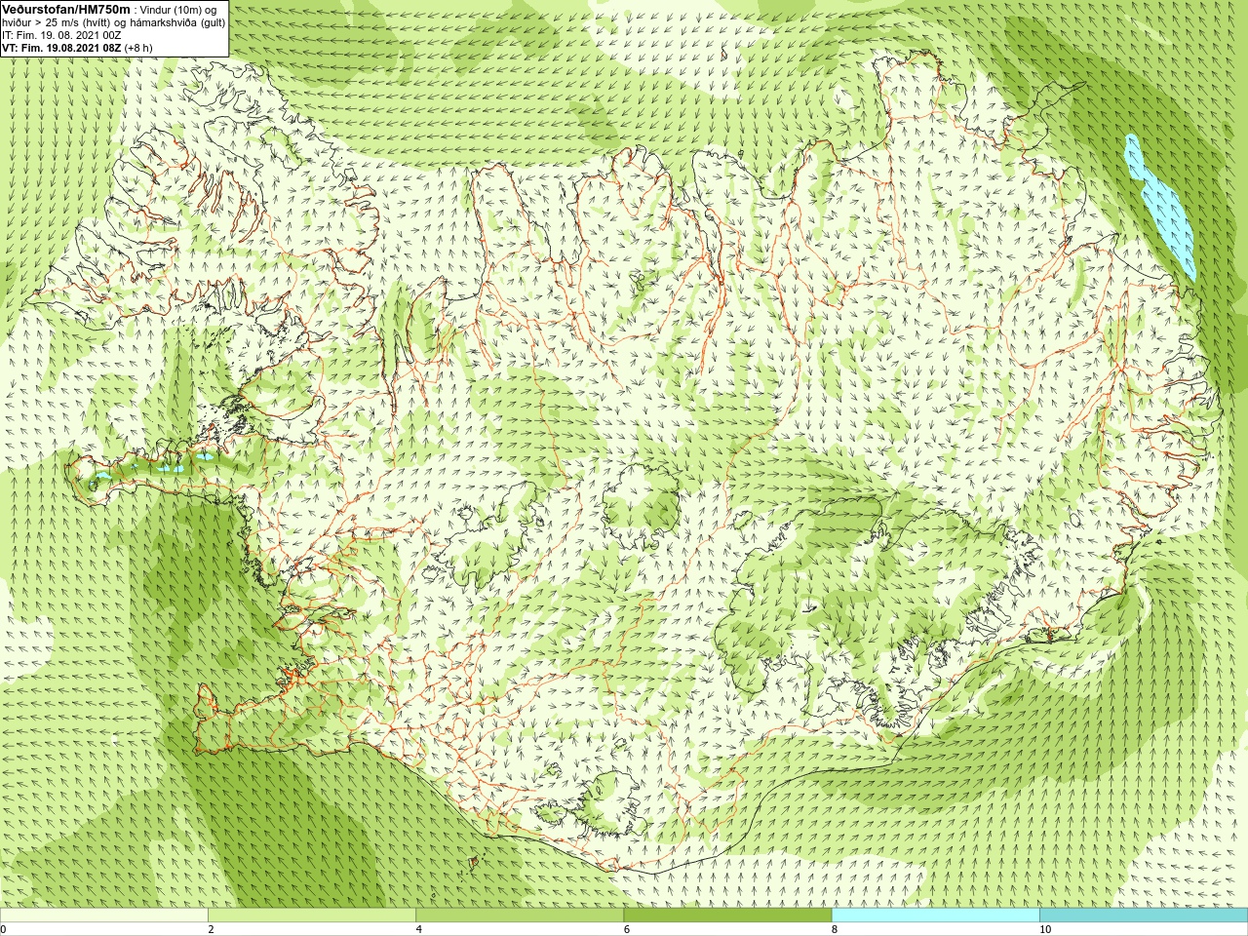Select the 'Vindur (10m) og' label
This screenshot has height=936, width=1248.
179,10
